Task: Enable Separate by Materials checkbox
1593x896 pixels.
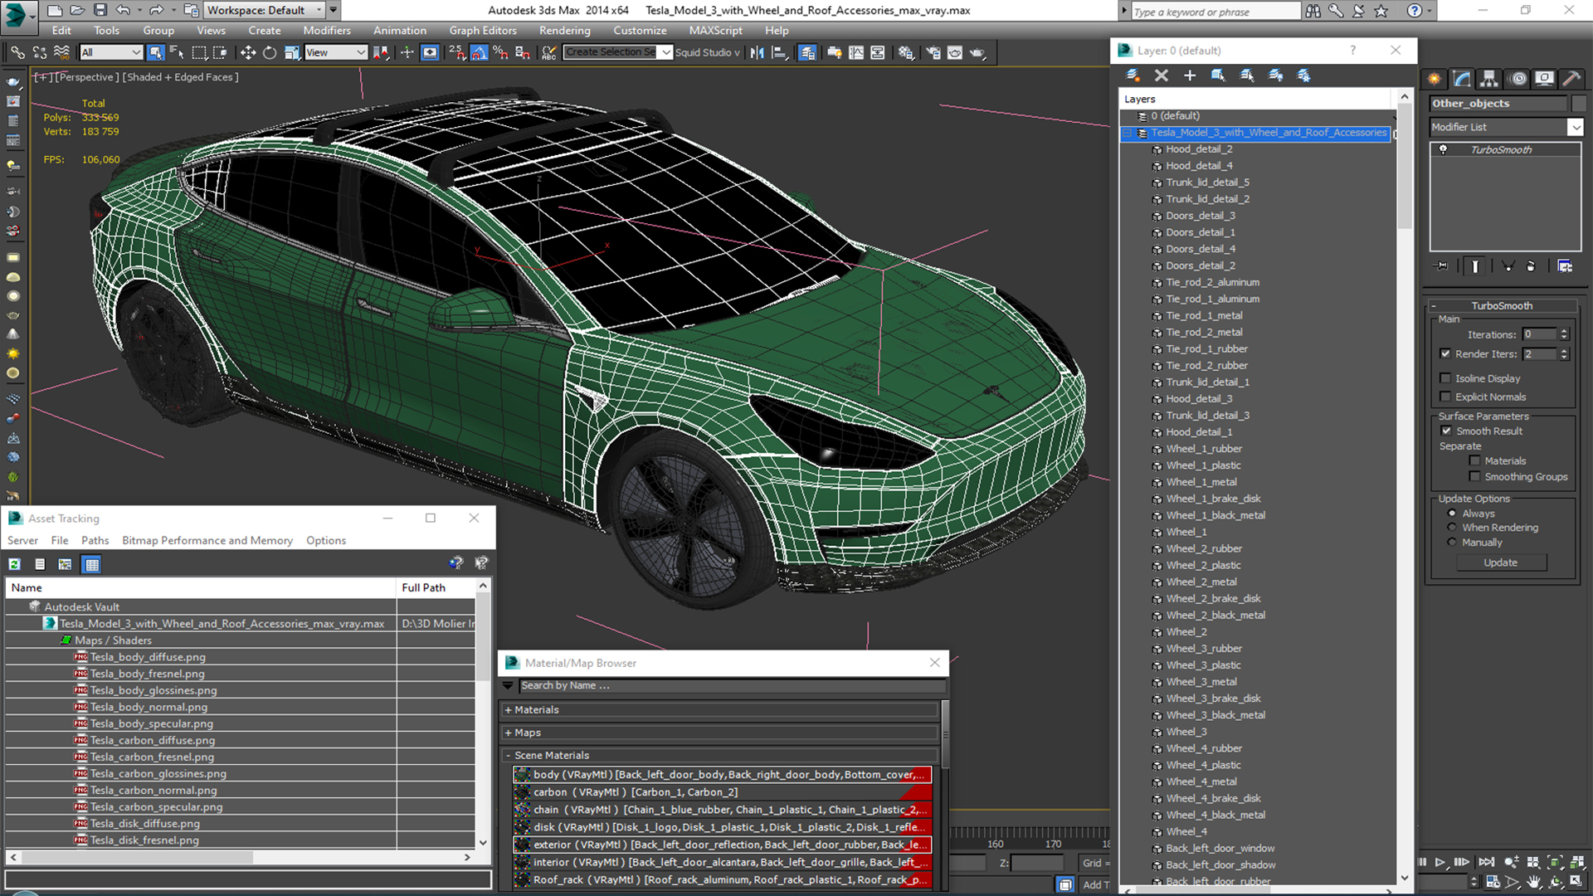Action: click(1474, 461)
